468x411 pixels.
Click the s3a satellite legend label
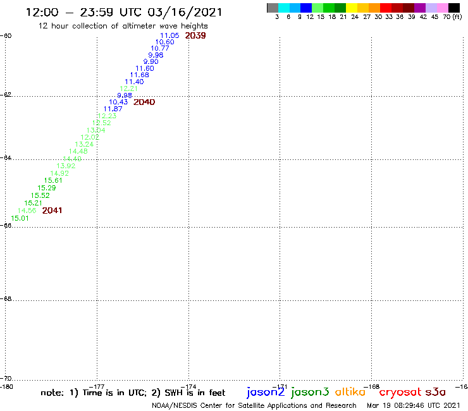435,392
